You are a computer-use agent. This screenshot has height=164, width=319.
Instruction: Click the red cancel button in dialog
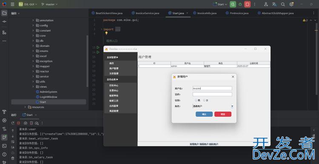(x=223, y=114)
